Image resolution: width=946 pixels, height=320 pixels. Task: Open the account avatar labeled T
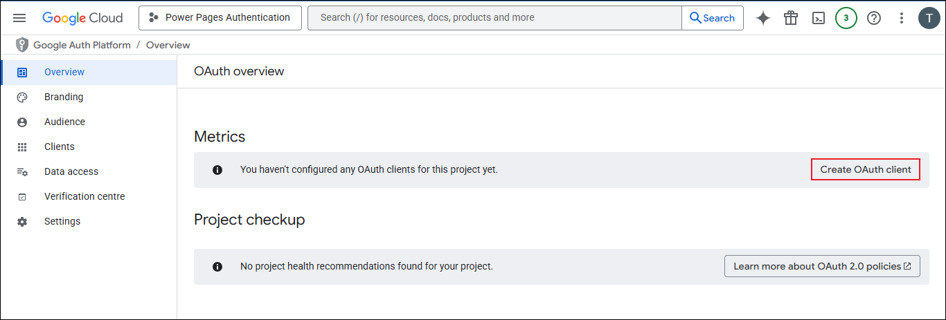[929, 18]
